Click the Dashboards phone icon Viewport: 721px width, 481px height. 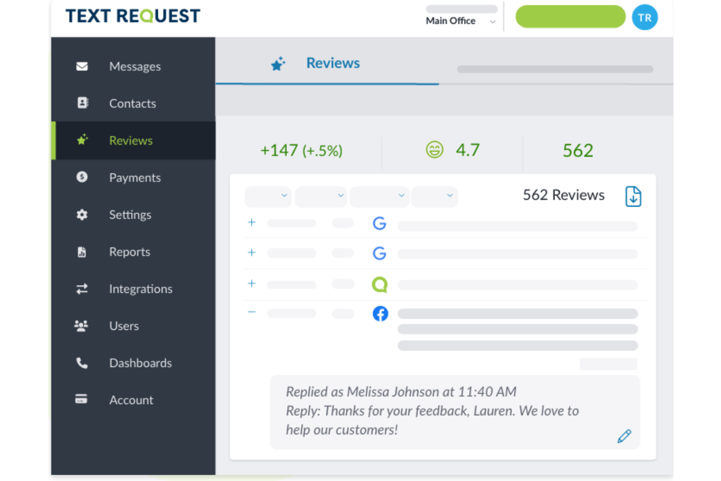tap(82, 363)
